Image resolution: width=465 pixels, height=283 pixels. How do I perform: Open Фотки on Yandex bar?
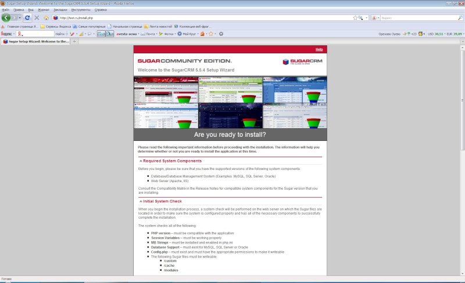click(166, 34)
